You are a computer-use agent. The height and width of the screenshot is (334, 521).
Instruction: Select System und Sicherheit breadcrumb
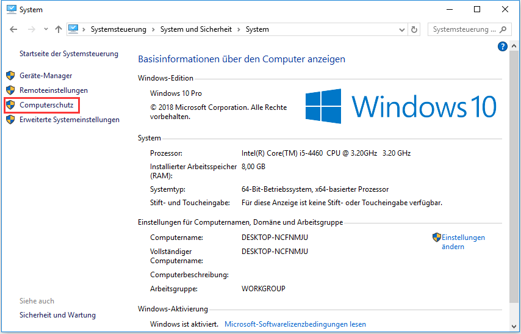click(x=196, y=29)
